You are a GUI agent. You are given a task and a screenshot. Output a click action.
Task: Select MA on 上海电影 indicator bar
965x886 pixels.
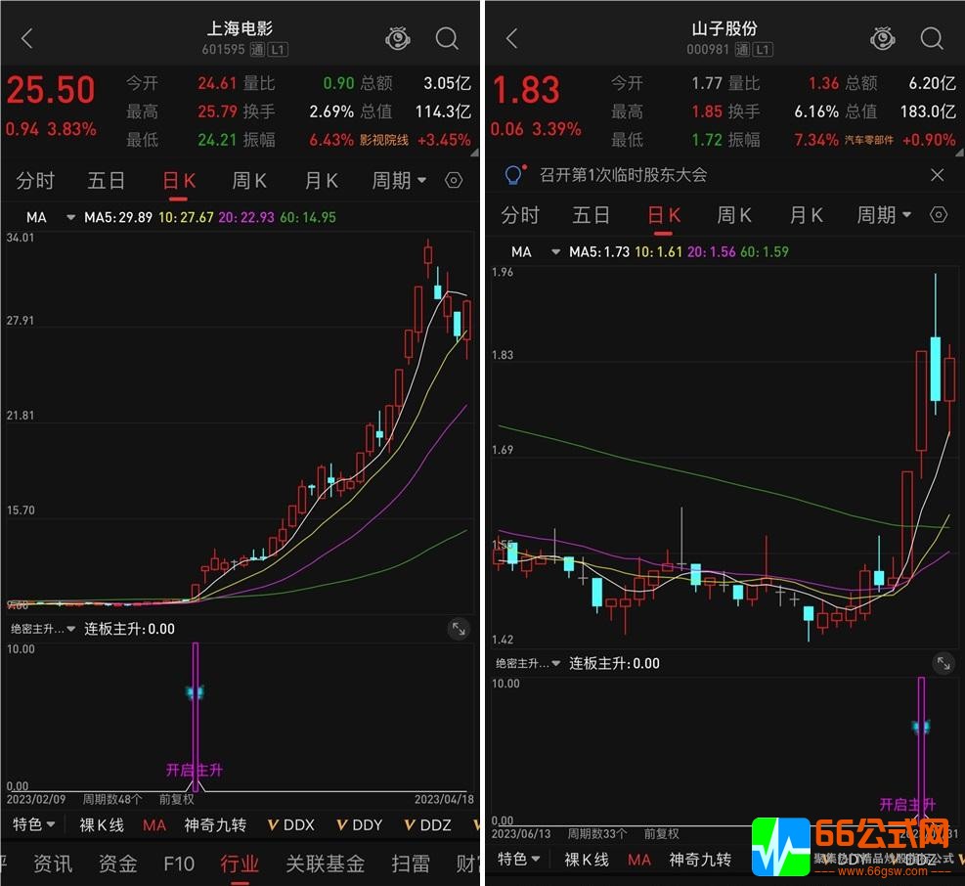pyautogui.click(x=154, y=825)
